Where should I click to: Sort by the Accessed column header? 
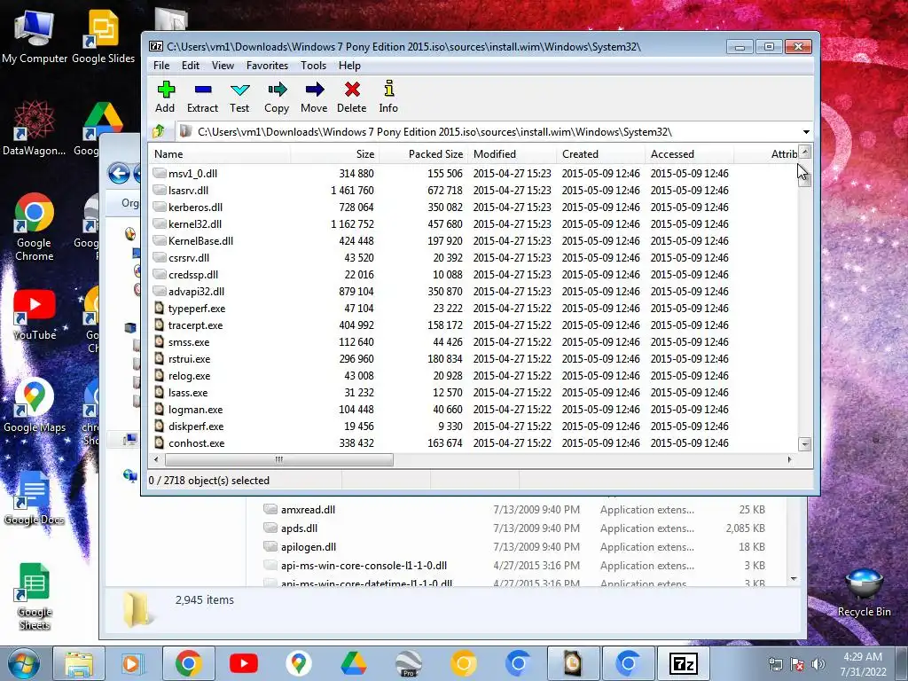(690, 154)
